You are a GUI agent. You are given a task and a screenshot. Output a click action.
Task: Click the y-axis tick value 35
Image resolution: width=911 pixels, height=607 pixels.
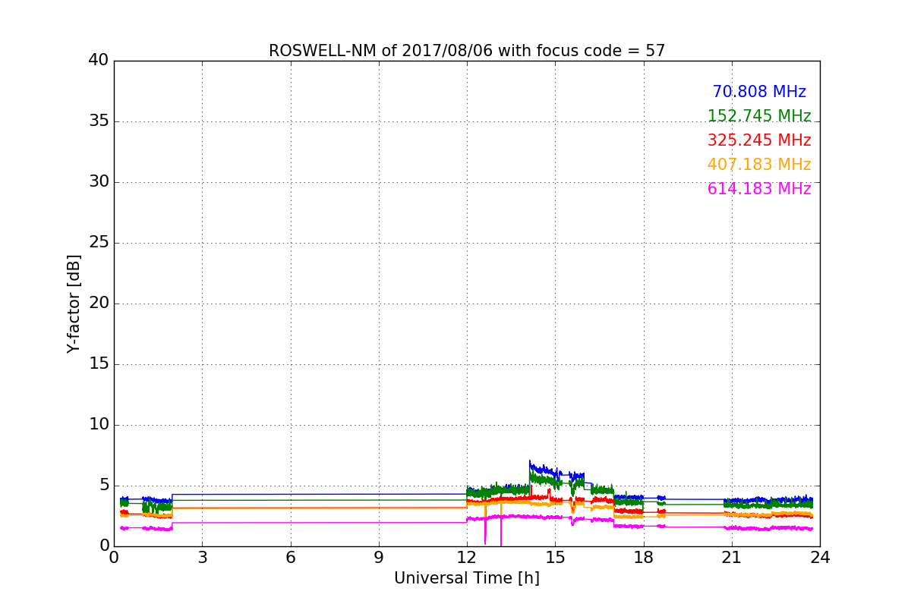pos(99,121)
